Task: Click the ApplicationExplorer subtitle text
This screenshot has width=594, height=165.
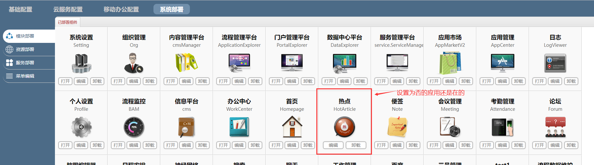Action: point(239,45)
